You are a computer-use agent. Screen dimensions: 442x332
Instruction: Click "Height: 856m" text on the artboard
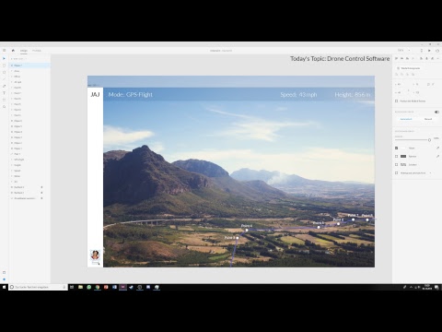click(353, 95)
